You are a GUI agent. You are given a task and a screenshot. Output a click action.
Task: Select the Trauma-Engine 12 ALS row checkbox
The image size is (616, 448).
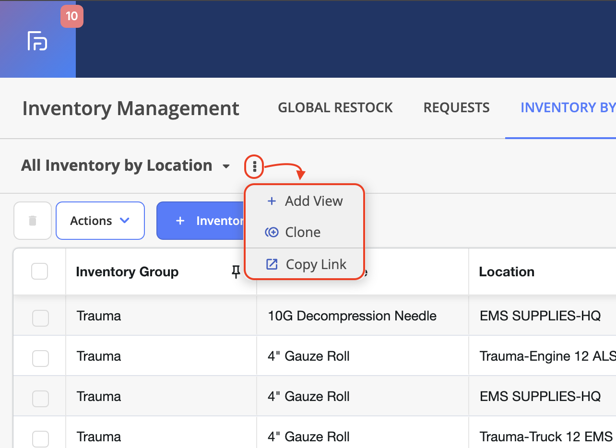[x=40, y=358]
